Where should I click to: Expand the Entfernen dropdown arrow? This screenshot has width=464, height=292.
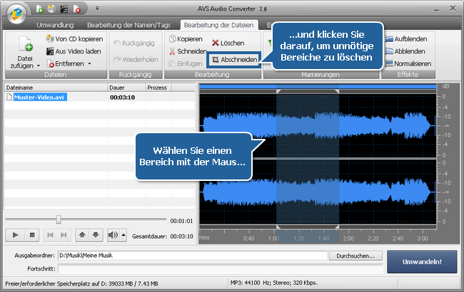tap(89, 63)
